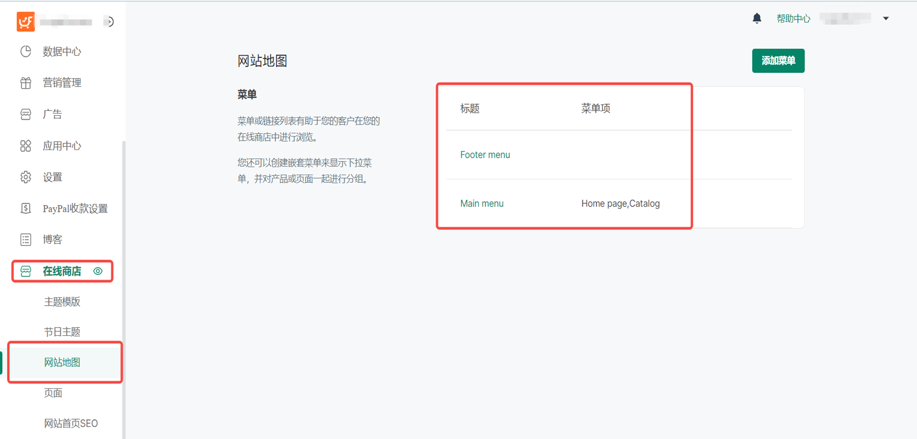Open 节日主题 submenu item
The width and height of the screenshot is (917, 439).
[x=62, y=332]
